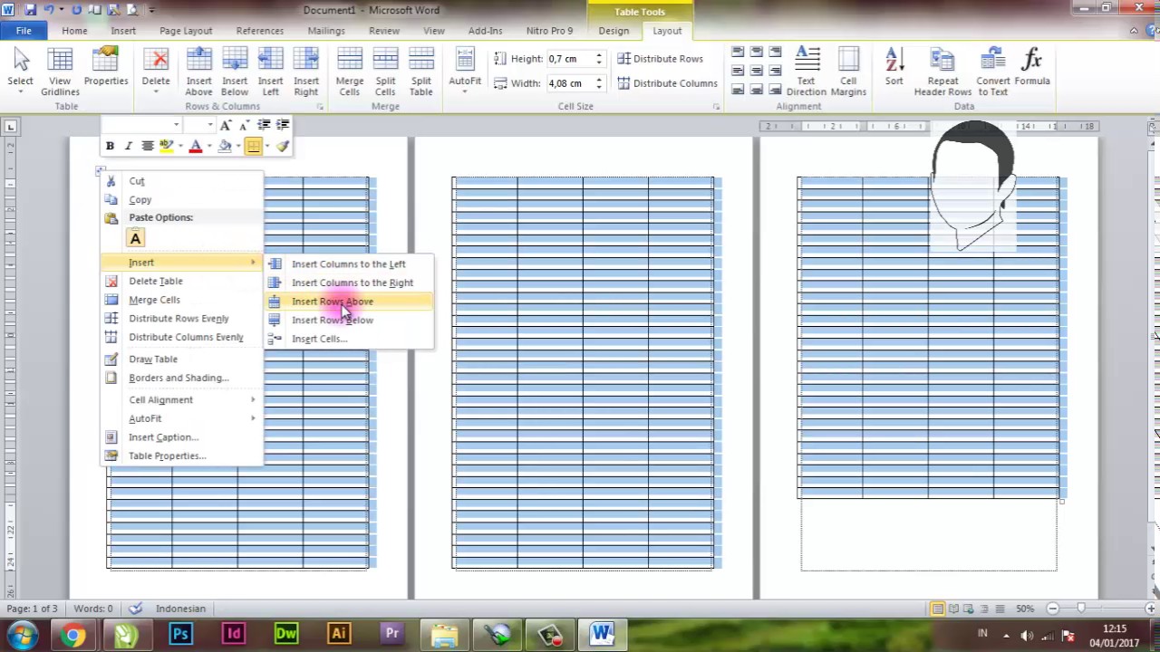Click Increase Indent in mini toolbar
This screenshot has height=652, width=1160.
(x=283, y=125)
